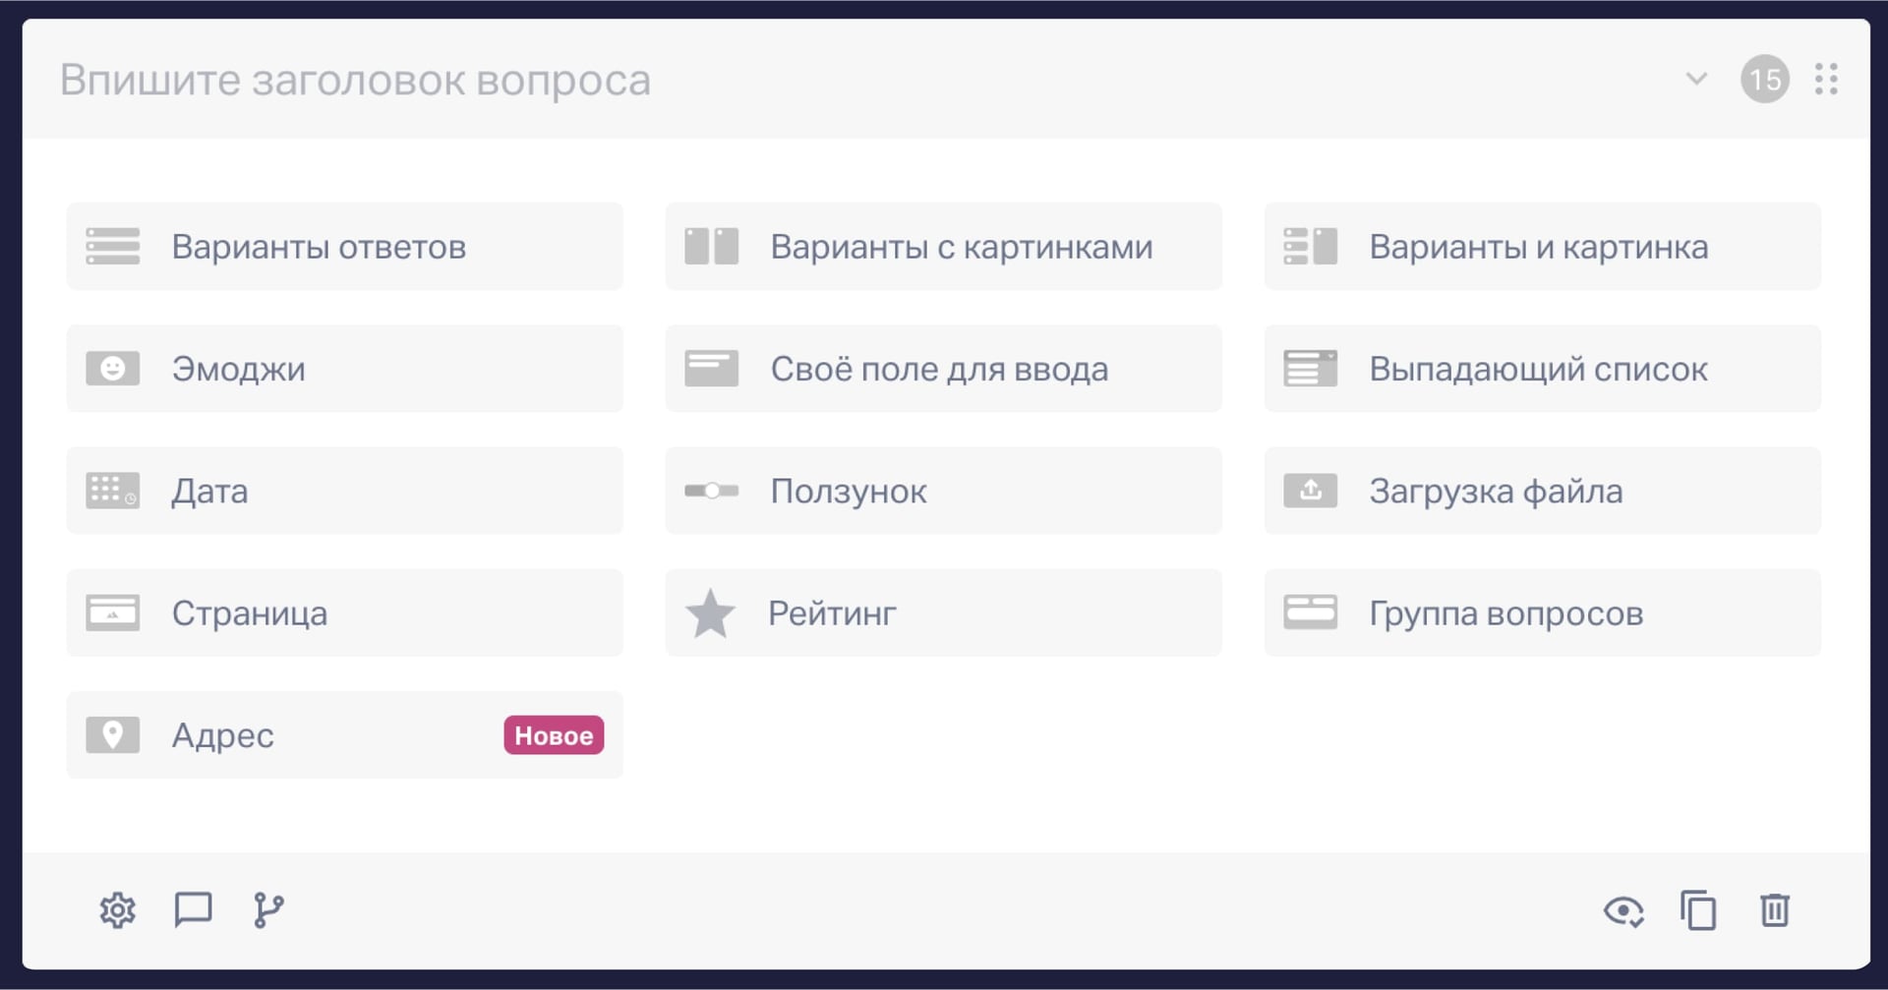Click the star icon next to Рейтинг
Screen dimensions: 1888x990
[710, 612]
